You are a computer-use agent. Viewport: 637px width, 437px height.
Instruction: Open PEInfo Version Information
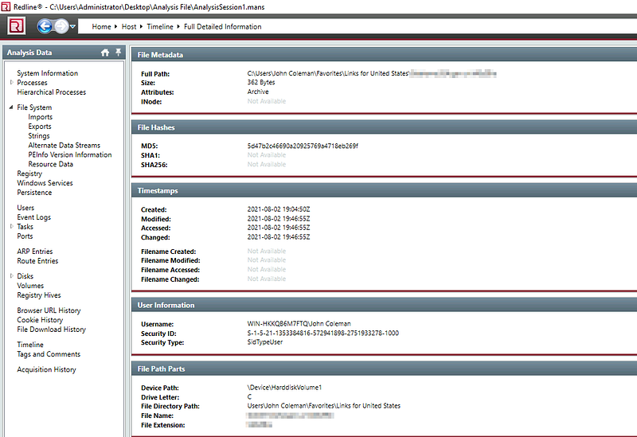[69, 154]
